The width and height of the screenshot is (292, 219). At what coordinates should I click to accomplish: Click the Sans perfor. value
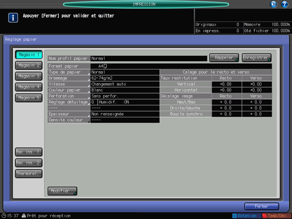pyautogui.click(x=125, y=96)
